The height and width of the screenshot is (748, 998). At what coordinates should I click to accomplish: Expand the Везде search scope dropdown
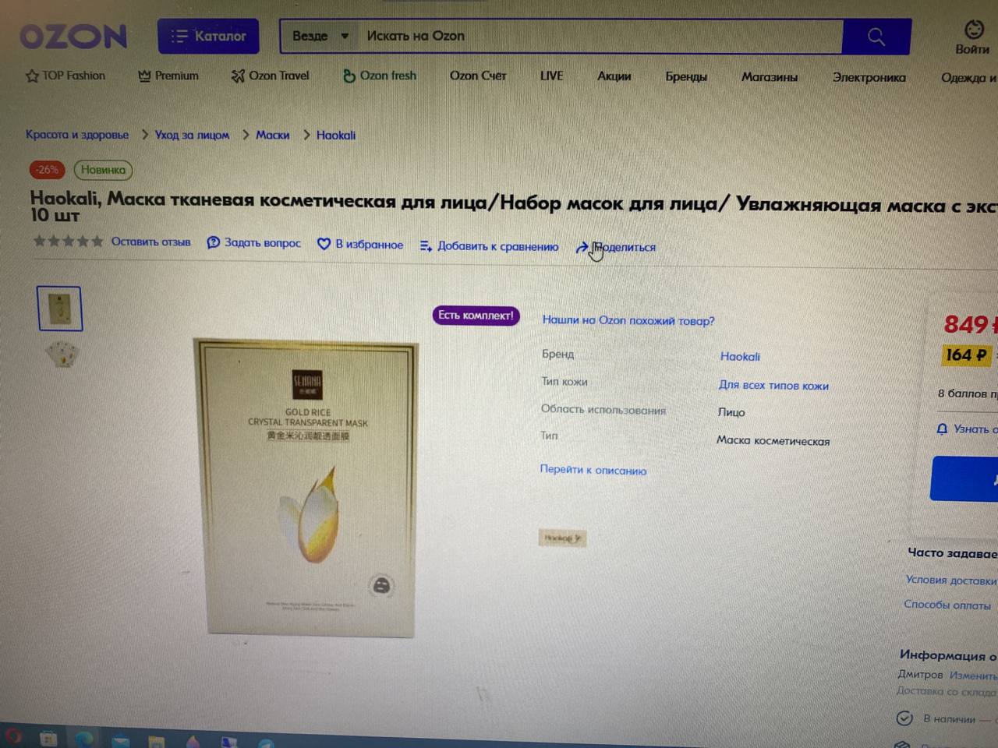click(x=320, y=36)
